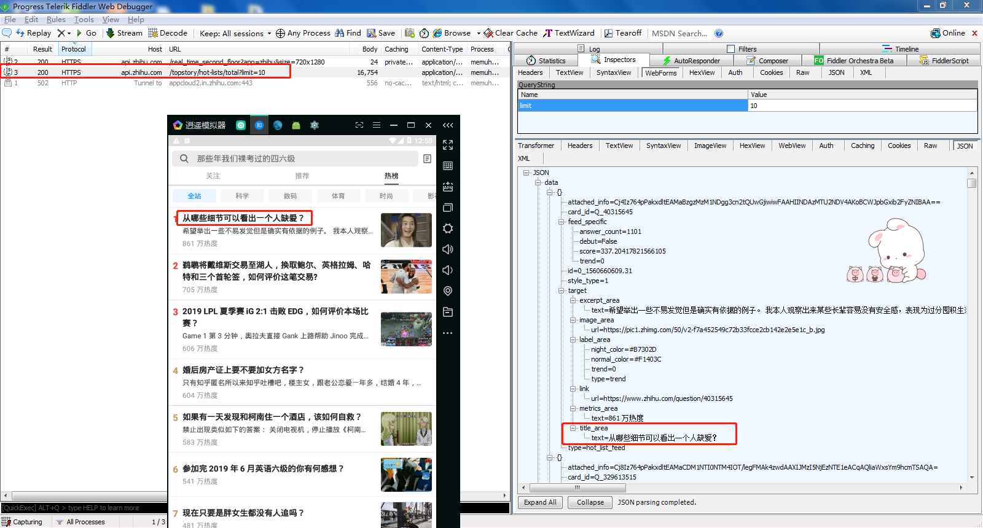Select request SyntaxView inspector tab
This screenshot has height=528, width=983.
(614, 72)
